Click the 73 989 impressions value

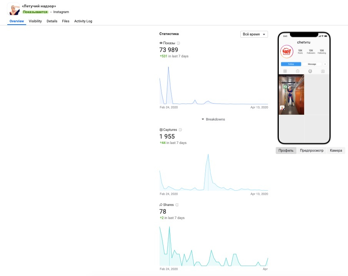(169, 50)
